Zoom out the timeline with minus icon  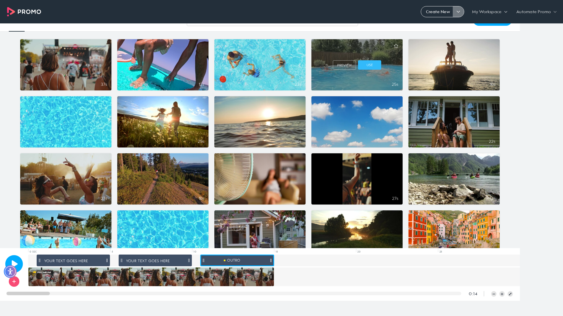[x=494, y=294]
